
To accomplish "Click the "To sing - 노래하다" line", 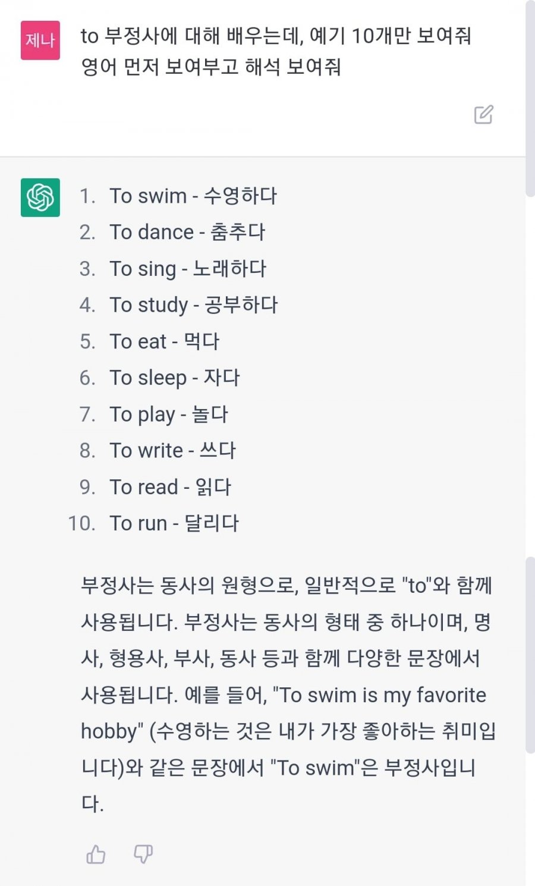I will point(187,269).
